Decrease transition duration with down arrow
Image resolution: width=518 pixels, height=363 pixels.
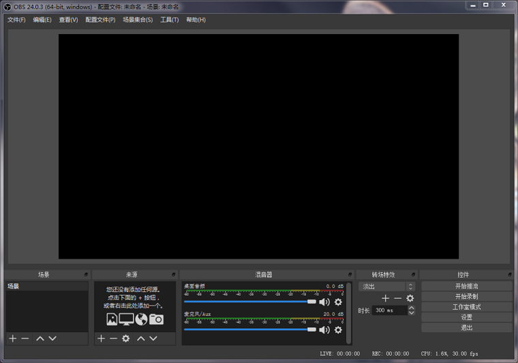click(x=411, y=313)
